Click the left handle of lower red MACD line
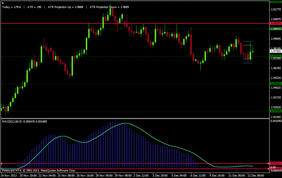The width and height of the screenshot is (282, 178). [1, 169]
